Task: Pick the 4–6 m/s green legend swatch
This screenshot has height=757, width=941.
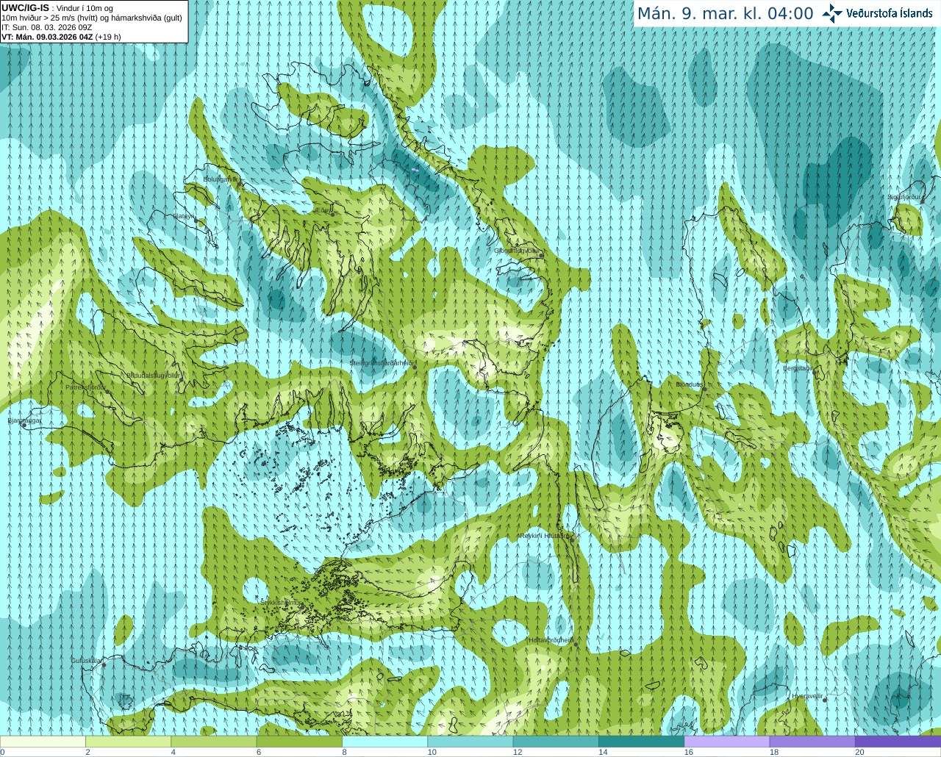Action: [x=214, y=742]
